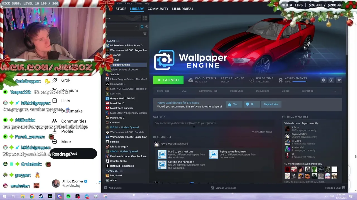
Task: Select Nickelodeon All-Star Brawl 2 in library
Action: click(126, 45)
